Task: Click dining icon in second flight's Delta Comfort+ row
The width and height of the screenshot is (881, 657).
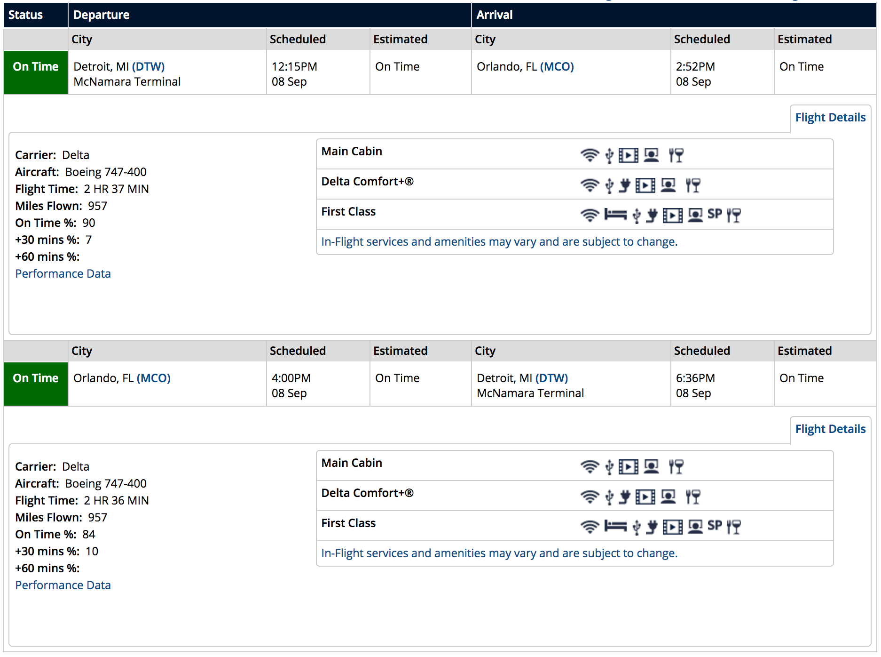Action: (693, 497)
